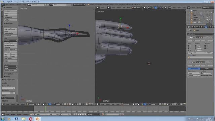The image size is (215, 121).
Task: Toggle visibility eye for the Plane in the outliner
Action: click(x=207, y=22)
